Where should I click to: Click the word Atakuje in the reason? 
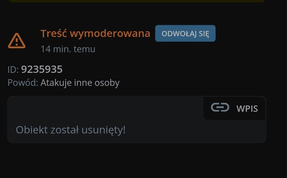pos(56,83)
